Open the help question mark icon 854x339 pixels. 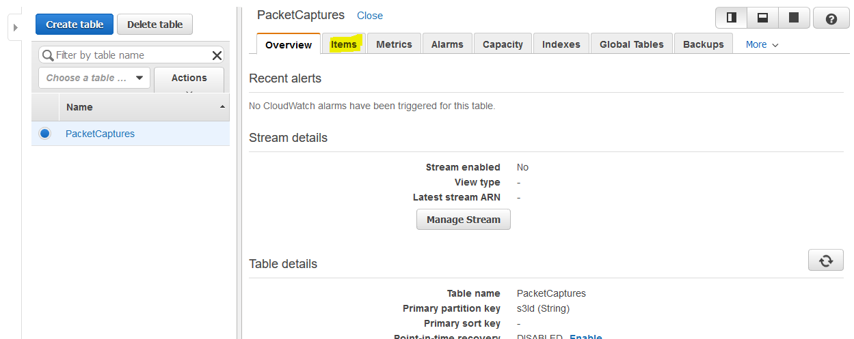point(831,18)
